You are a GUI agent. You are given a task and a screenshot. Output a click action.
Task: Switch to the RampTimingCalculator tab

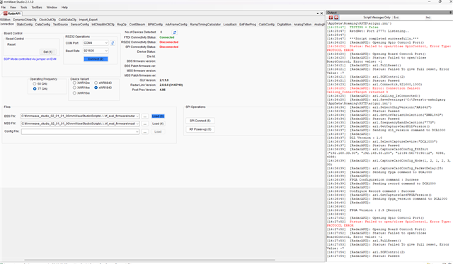[x=205, y=25]
